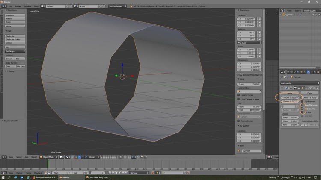Click the Blender logo info icon
The width and height of the screenshot is (321, 180).
coord(3,6)
